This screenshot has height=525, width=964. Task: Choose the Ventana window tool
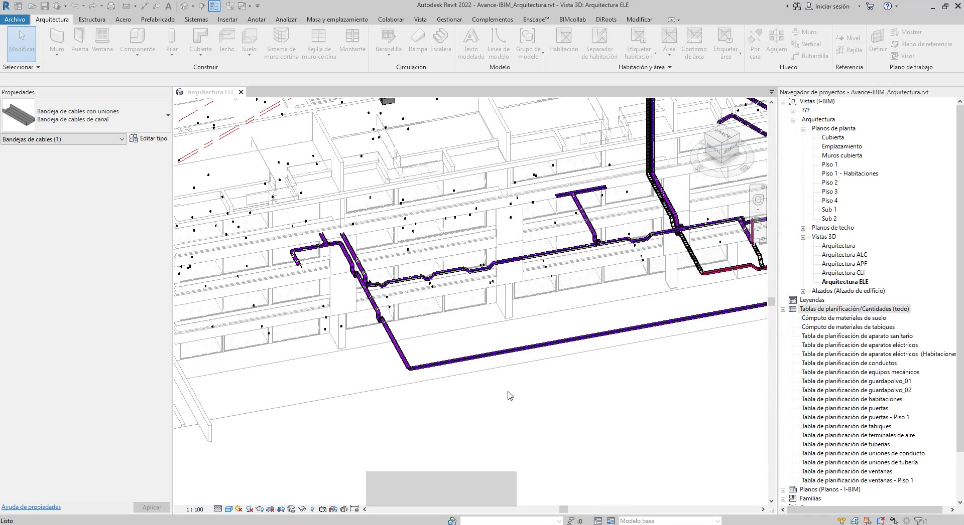tap(102, 40)
